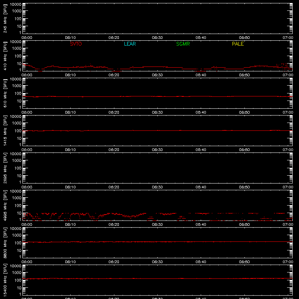Click 06:40 time label below 1415 MHz panel
Image resolution: width=299 pixels, height=299 pixels.
(x=201, y=150)
